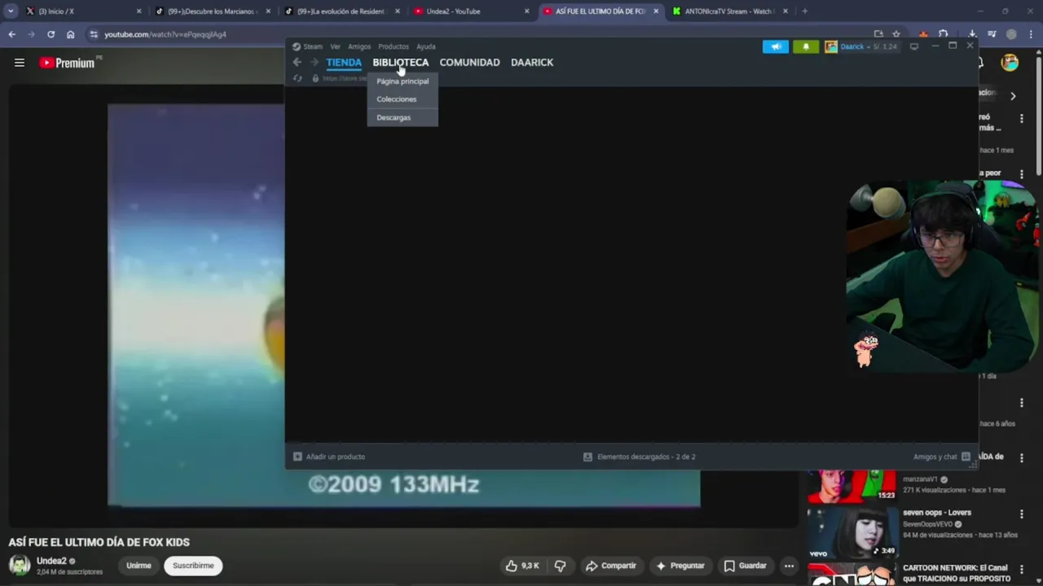Open the Productos menu in Steam
This screenshot has width=1043, height=586.
click(394, 46)
